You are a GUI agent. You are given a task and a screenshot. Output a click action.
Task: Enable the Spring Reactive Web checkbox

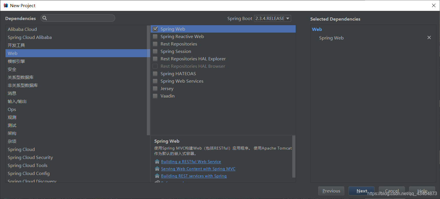tap(155, 36)
